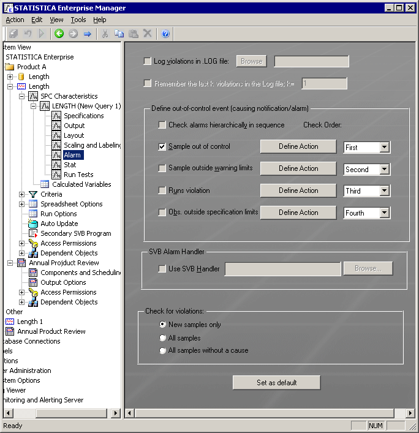The image size is (419, 433).
Task: Click right arrow of main panel scrollbar
Action: click(410, 413)
